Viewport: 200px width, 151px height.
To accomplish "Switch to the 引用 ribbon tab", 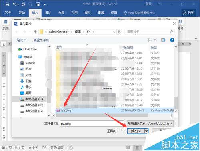I will tap(74, 13).
